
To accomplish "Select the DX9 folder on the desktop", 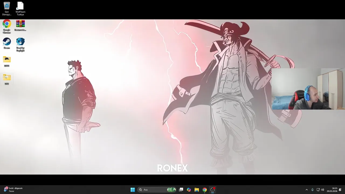I will coord(7,79).
